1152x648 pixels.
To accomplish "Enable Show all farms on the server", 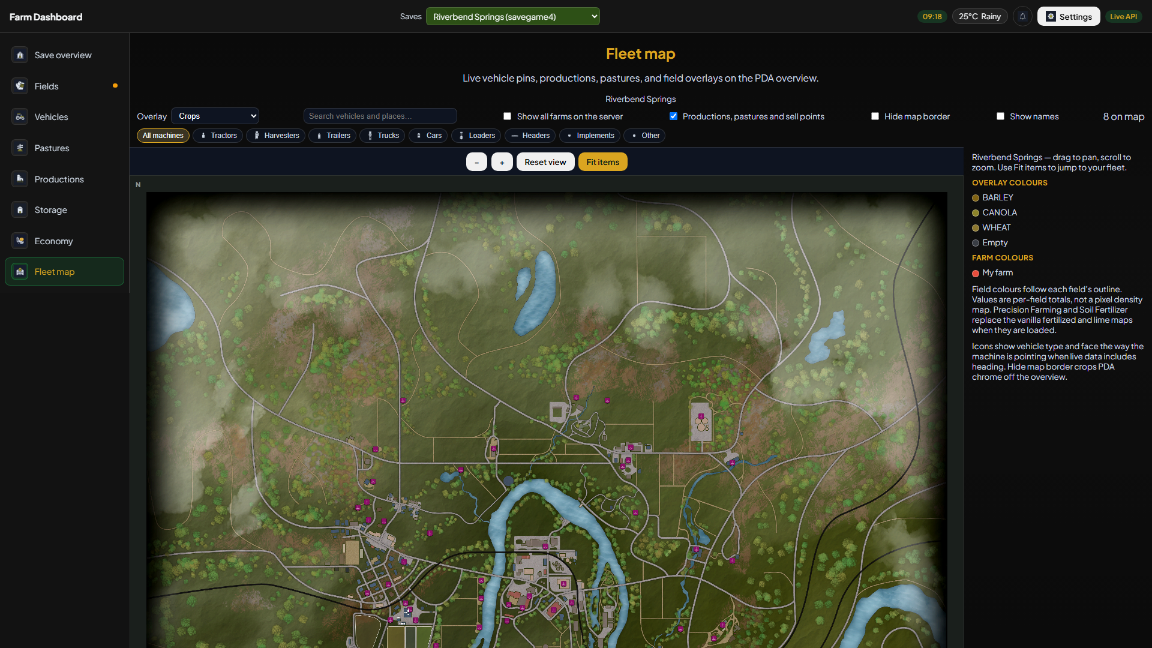I will 508,116.
